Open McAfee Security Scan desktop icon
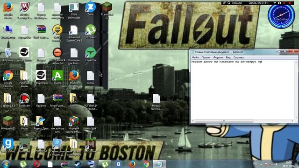299x168 pixels. (25, 7)
